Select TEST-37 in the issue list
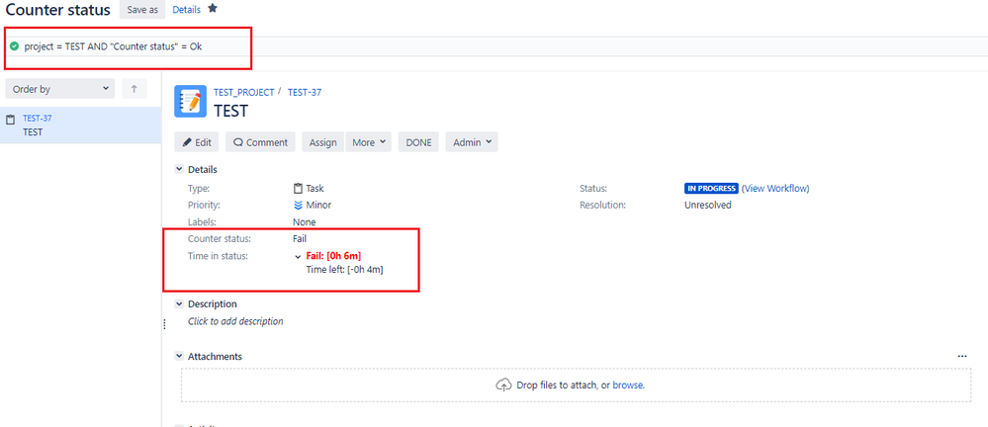 [81, 126]
